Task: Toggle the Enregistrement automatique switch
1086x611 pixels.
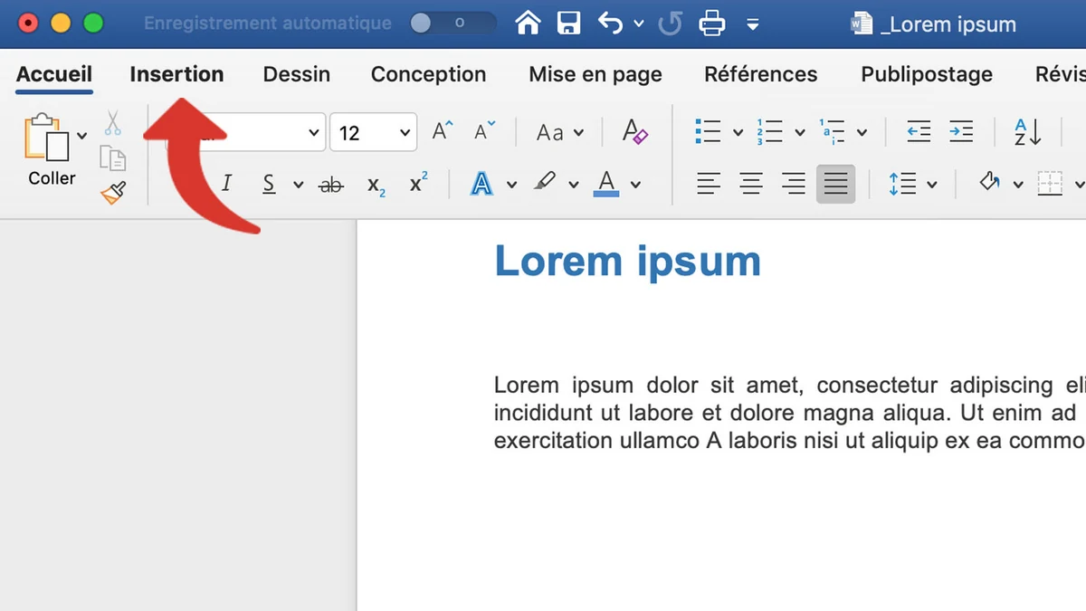Action: pos(452,23)
